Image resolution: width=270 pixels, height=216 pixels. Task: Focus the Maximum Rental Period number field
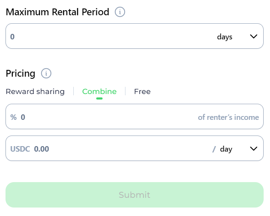tap(106, 36)
